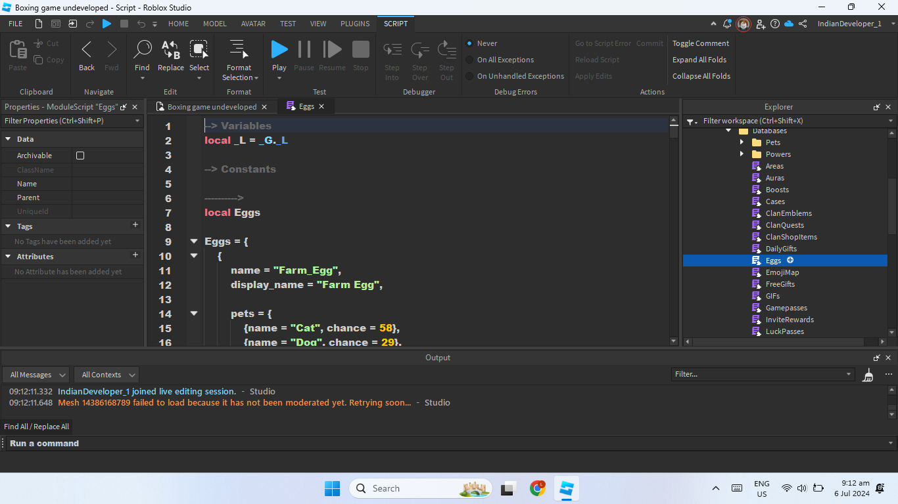Open the Find All / Replace All tab

36,427
